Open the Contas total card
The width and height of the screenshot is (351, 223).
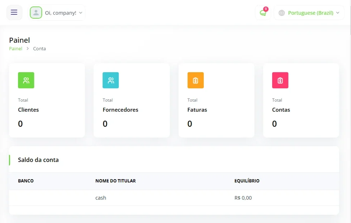click(x=301, y=100)
